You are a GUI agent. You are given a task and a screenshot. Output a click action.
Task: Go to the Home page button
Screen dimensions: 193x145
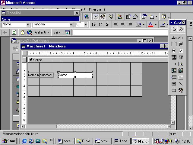click(x=23, y=33)
